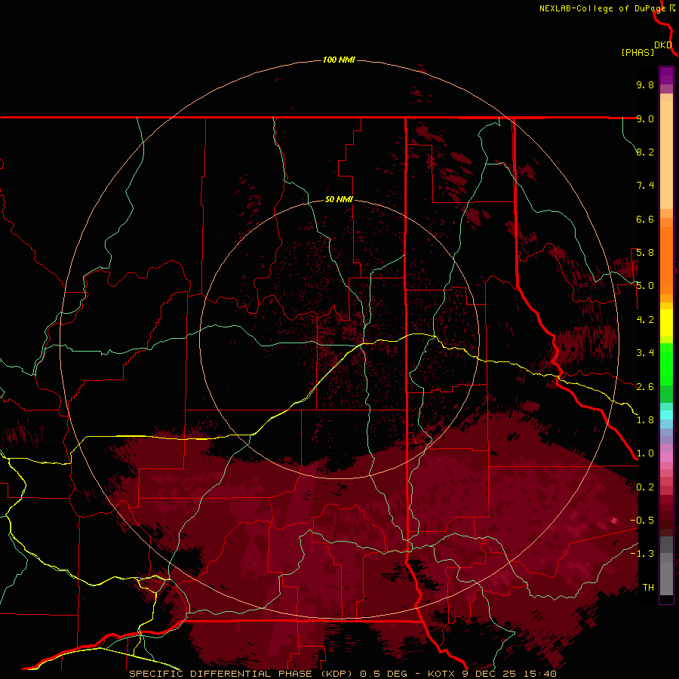Image resolution: width=679 pixels, height=679 pixels.
Task: Click the (KDP) product abbreviation in caption
Action: click(x=336, y=674)
